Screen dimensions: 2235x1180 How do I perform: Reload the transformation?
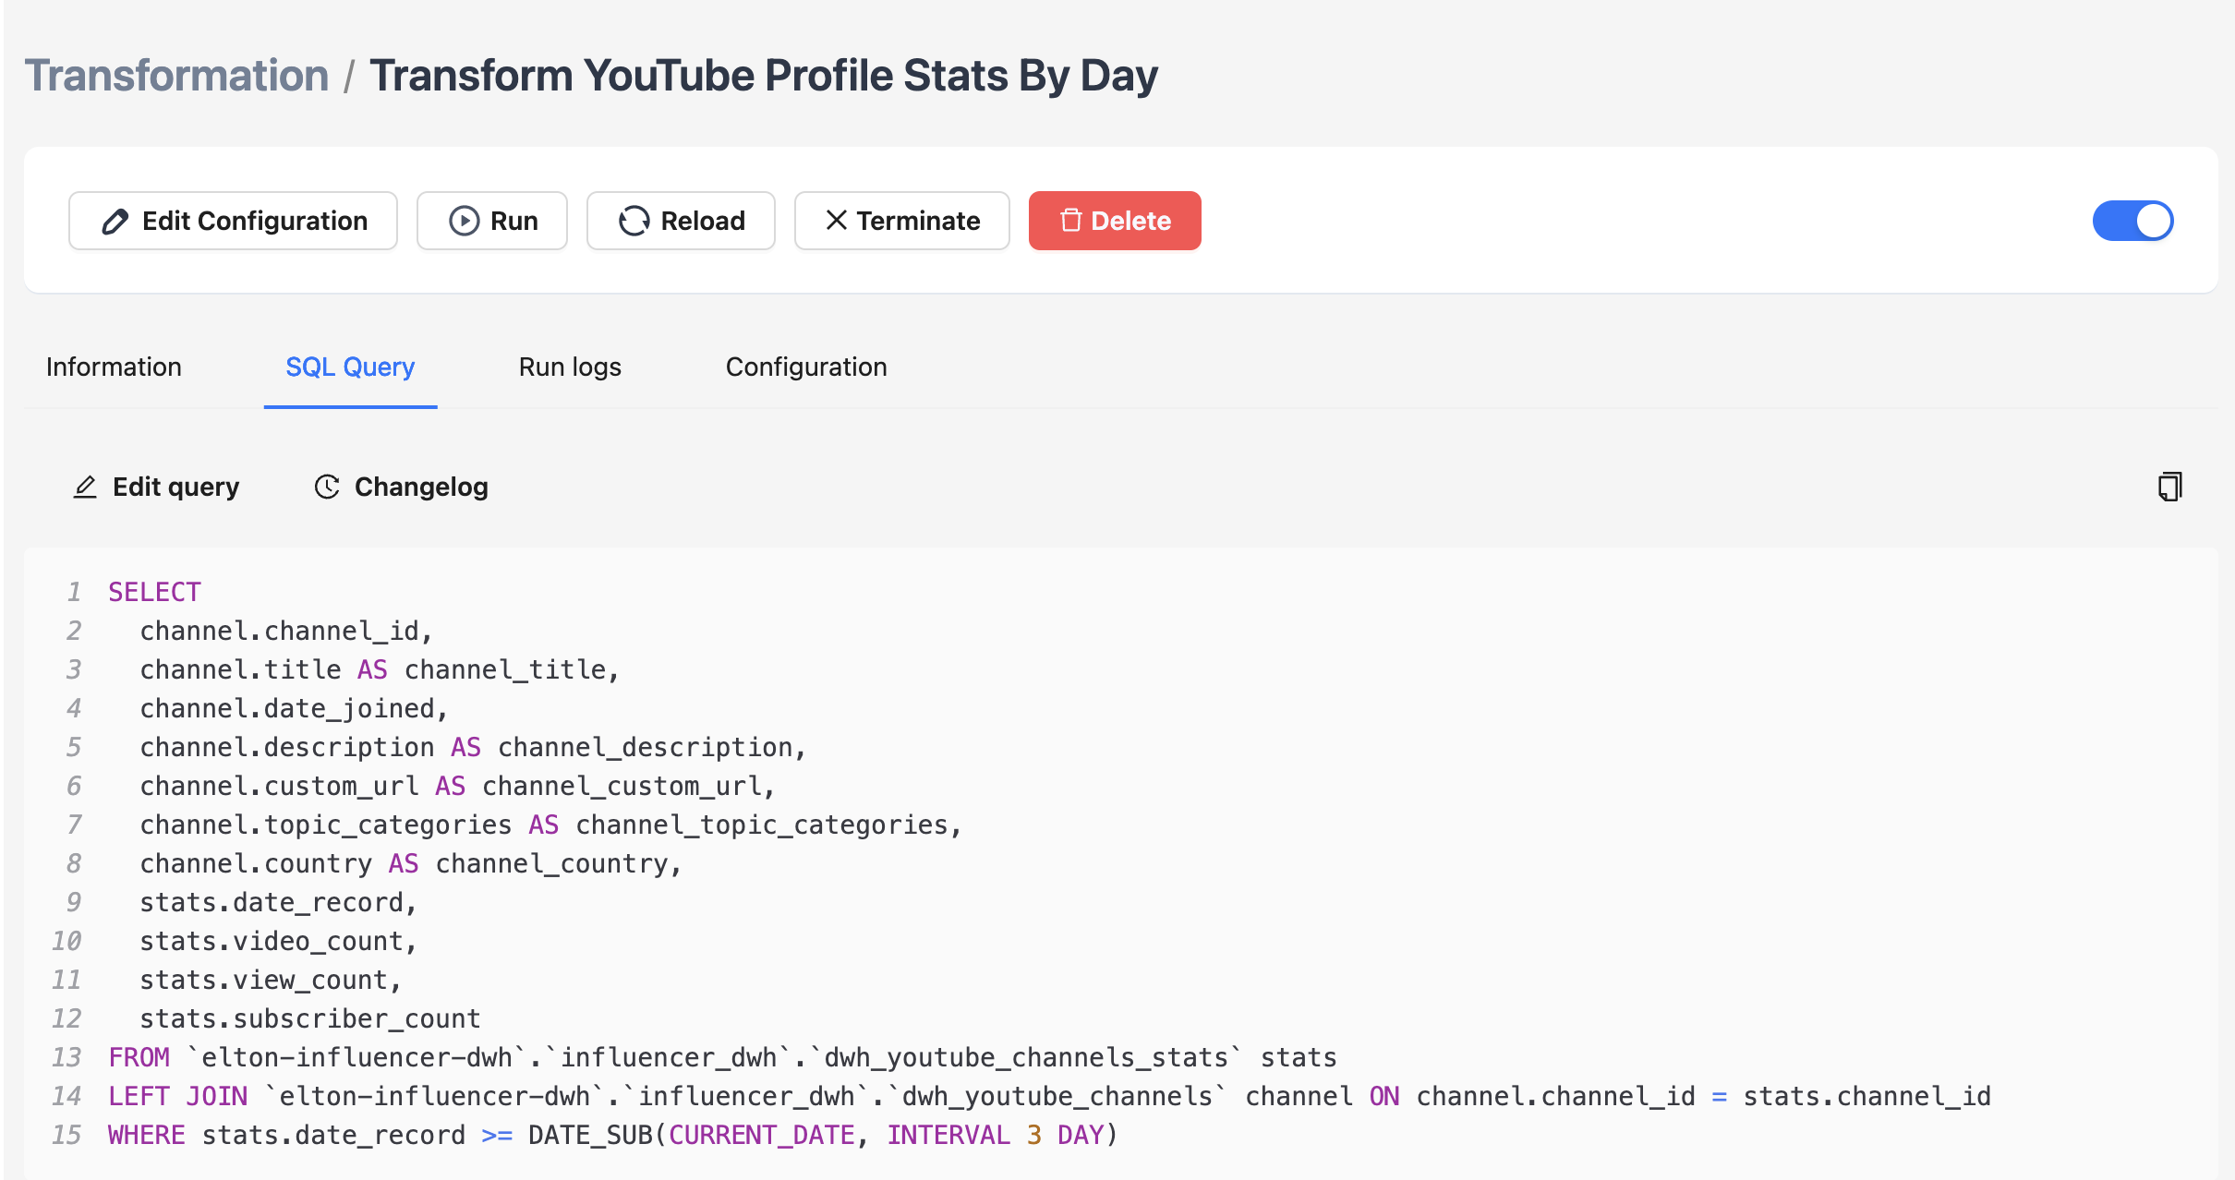(681, 221)
